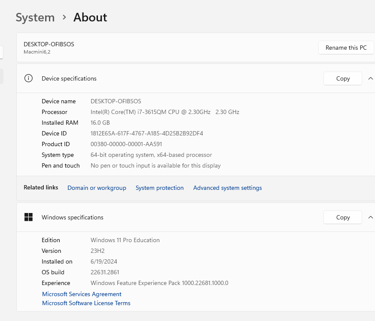Click the Device specifications heading
Screen dimensions: 375x321
(69, 78)
